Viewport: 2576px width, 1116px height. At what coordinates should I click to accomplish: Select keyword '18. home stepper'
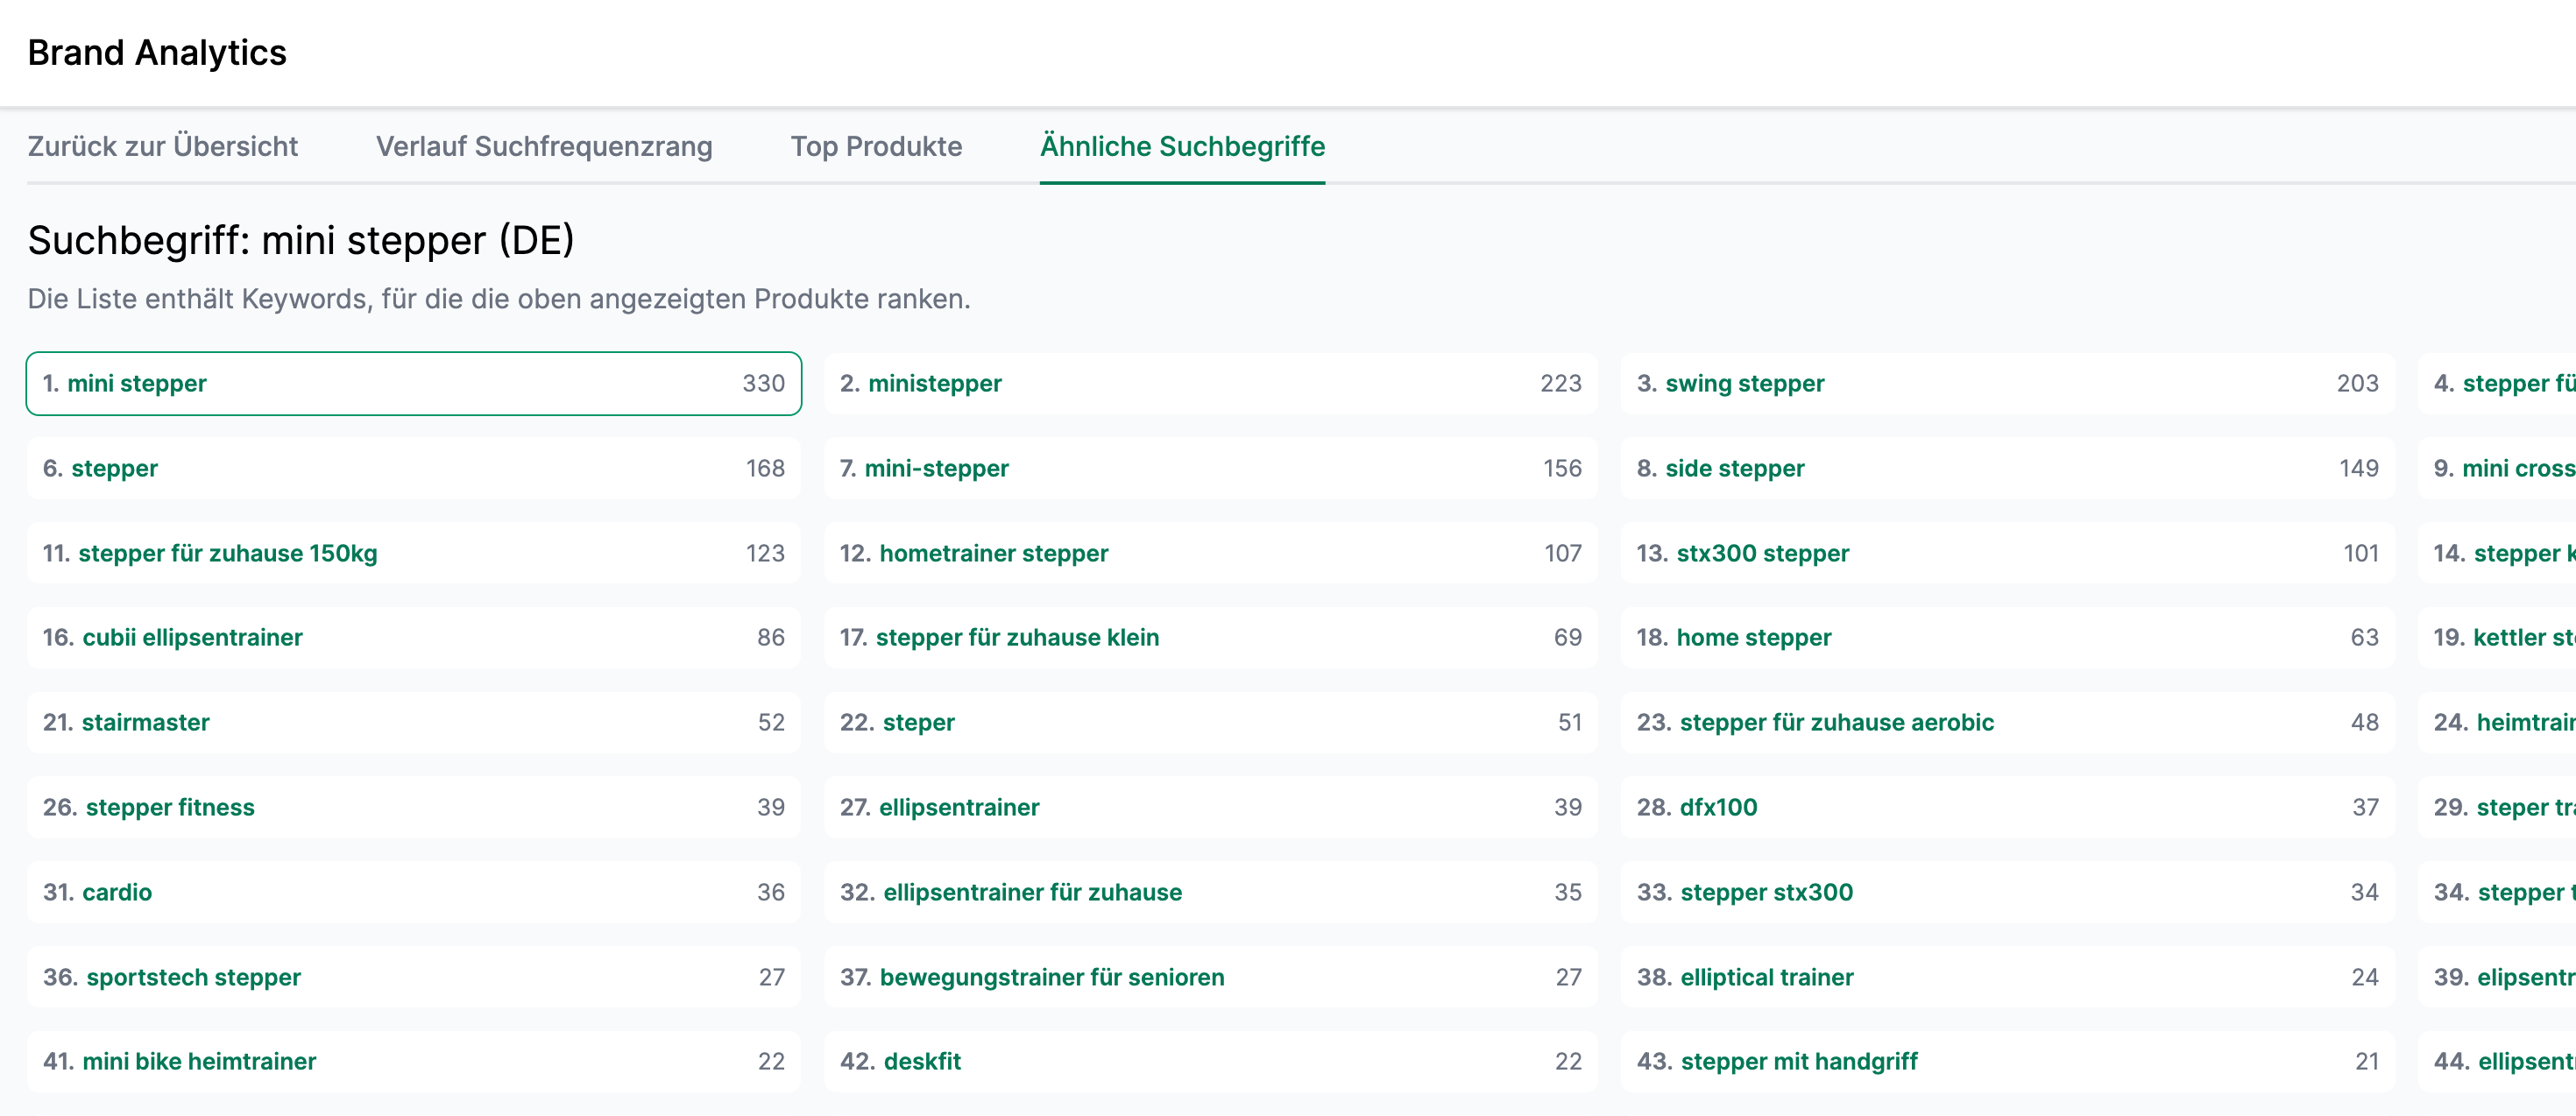(2008, 637)
